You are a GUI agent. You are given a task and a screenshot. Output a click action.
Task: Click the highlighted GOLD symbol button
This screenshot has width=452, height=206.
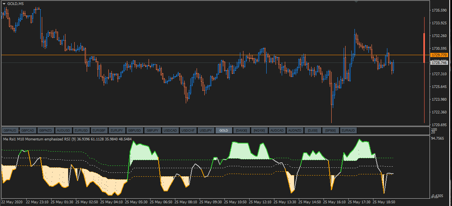pyautogui.click(x=224, y=130)
